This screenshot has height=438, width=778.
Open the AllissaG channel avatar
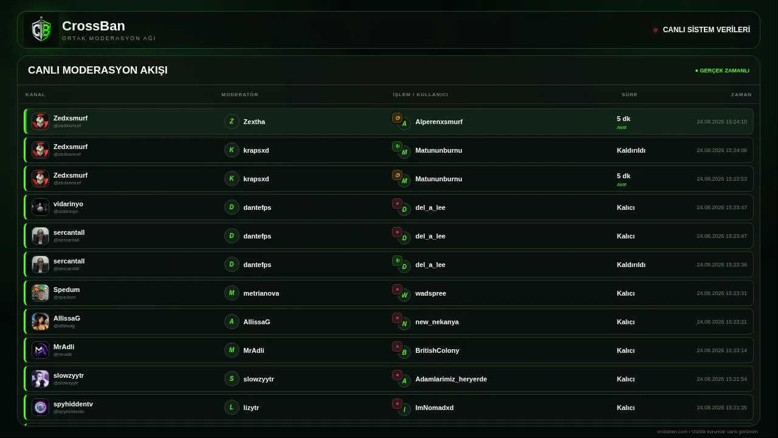[x=40, y=322]
